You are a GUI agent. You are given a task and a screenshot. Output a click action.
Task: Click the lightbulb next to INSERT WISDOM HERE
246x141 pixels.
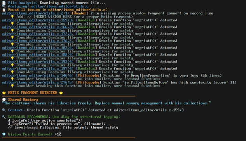12,17
